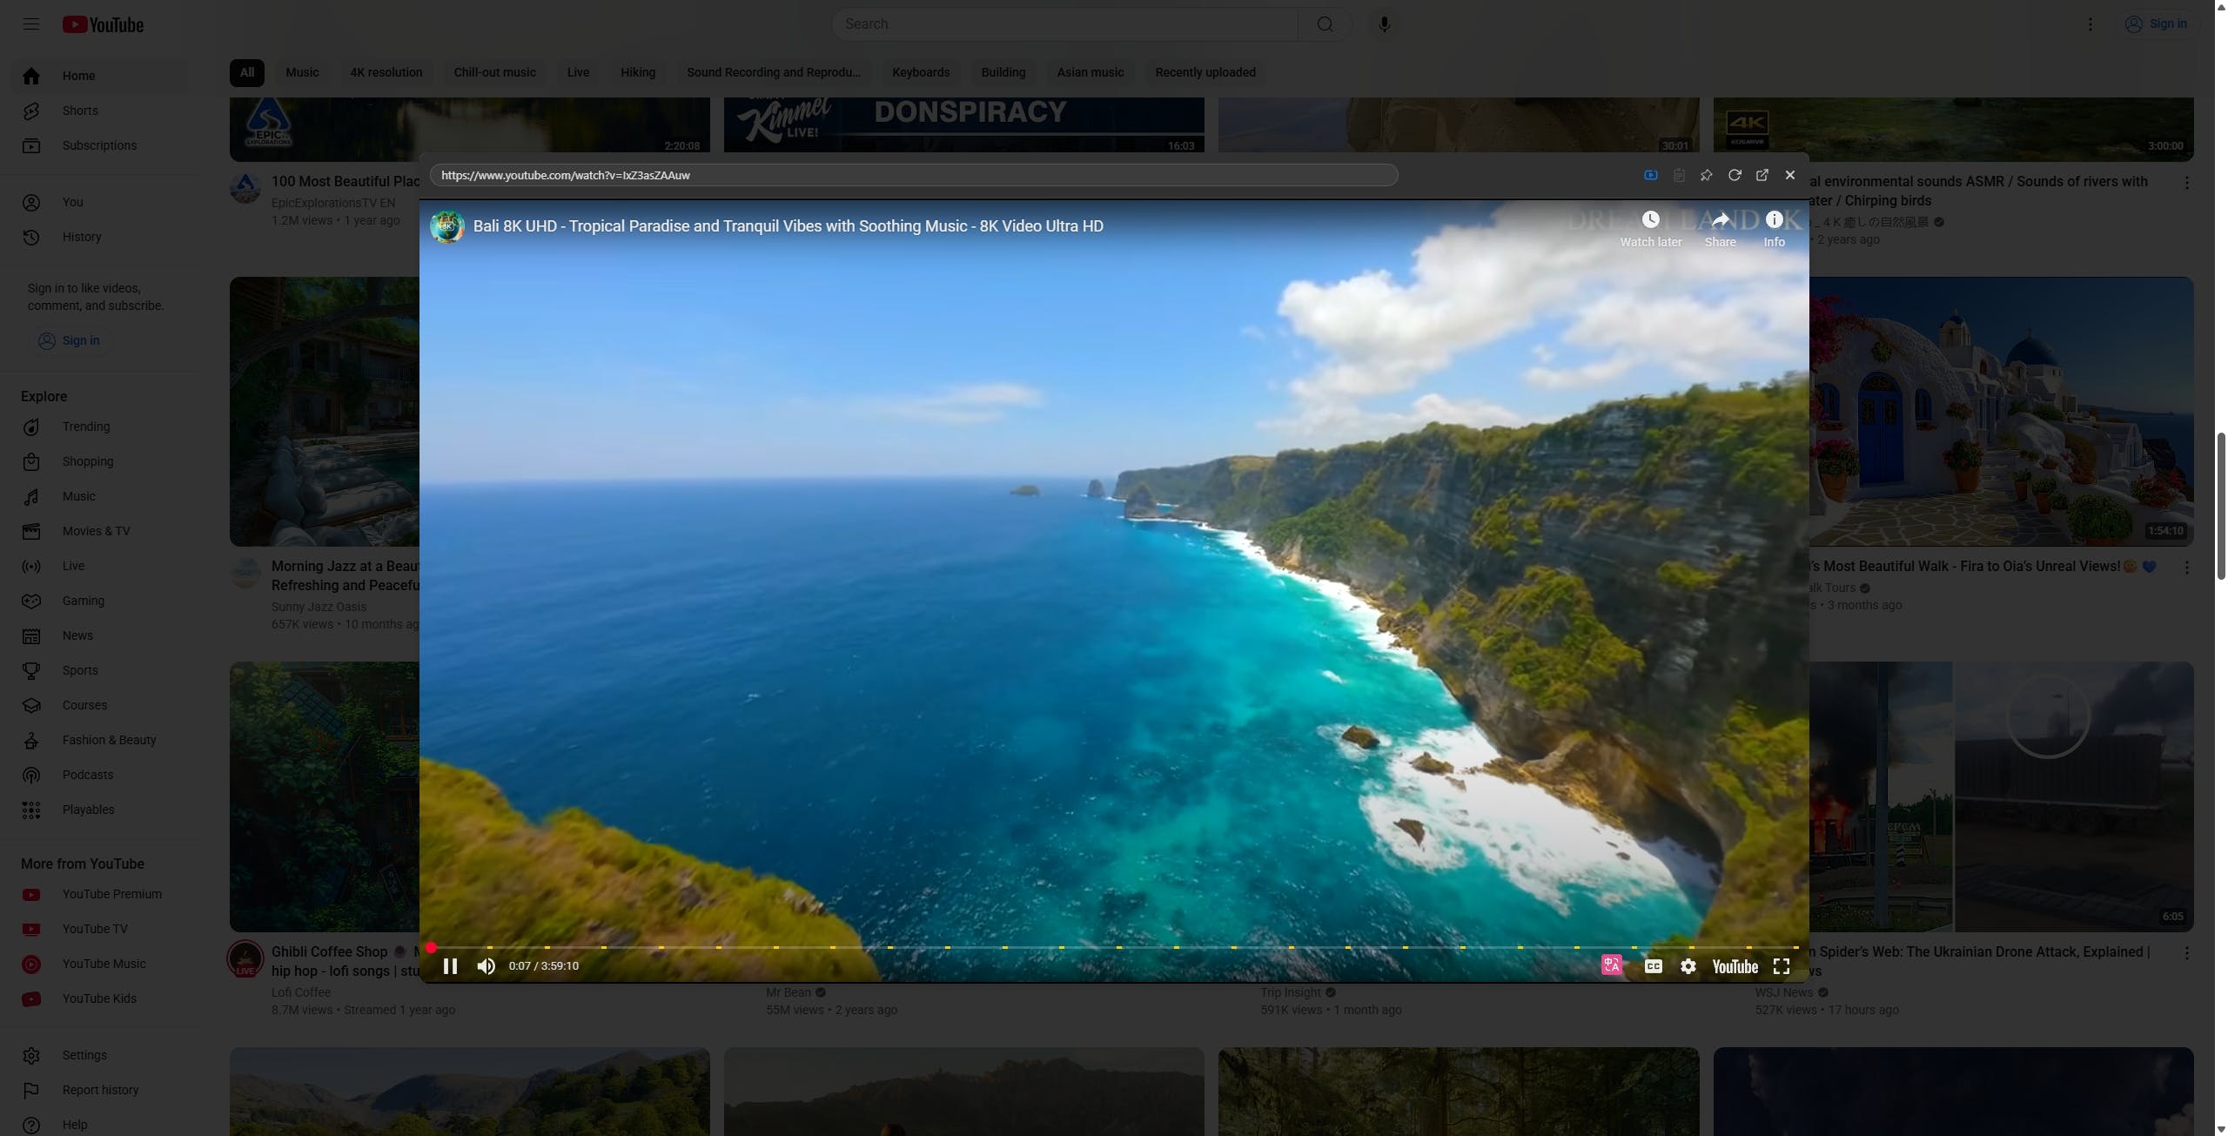Image resolution: width=2228 pixels, height=1136 pixels.
Task: Open preview in new tab icon
Action: click(1762, 175)
